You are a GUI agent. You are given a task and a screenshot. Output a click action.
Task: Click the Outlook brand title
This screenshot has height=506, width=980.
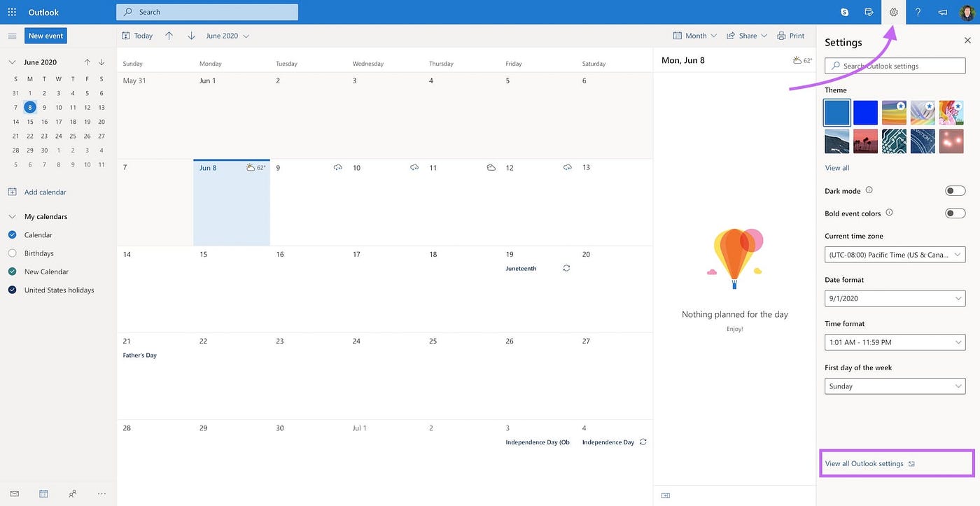pos(43,12)
